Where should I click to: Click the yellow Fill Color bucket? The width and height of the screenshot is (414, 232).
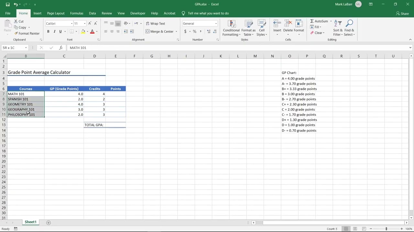pos(83,31)
